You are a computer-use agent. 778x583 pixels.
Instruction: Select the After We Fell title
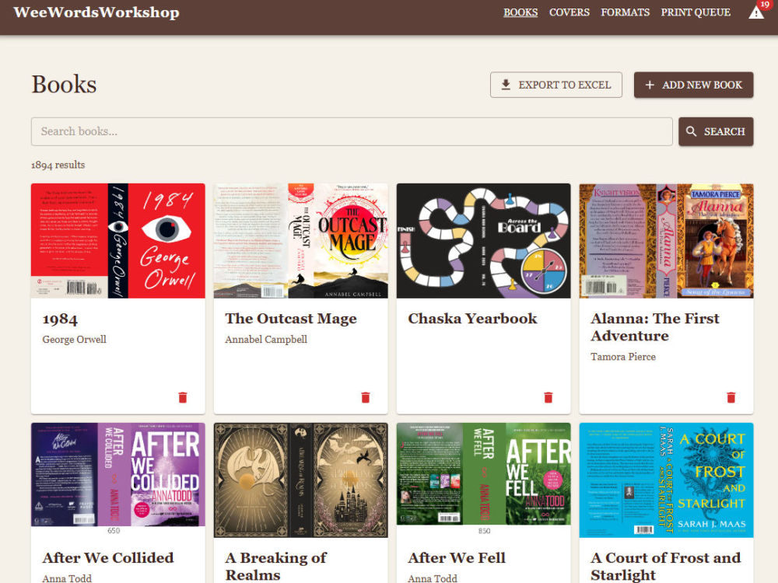457,557
